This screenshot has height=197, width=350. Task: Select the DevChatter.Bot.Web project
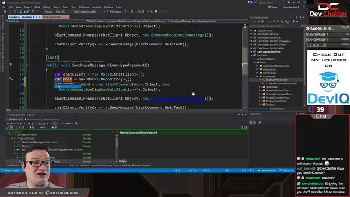pyautogui.click(x=269, y=52)
